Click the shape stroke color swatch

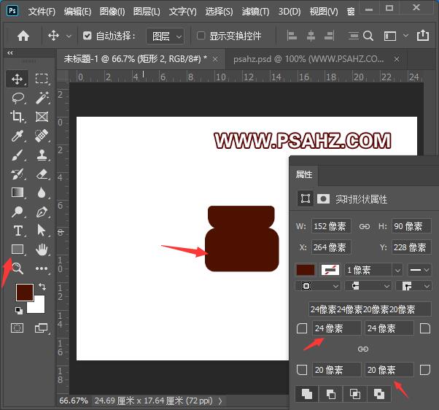click(330, 270)
